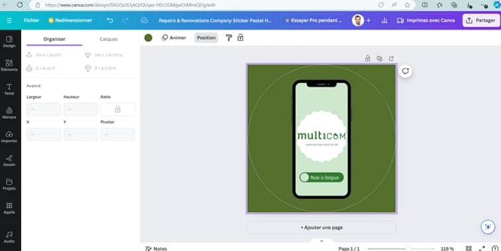
Task: Open the Redimensionner menu
Action: point(70,20)
